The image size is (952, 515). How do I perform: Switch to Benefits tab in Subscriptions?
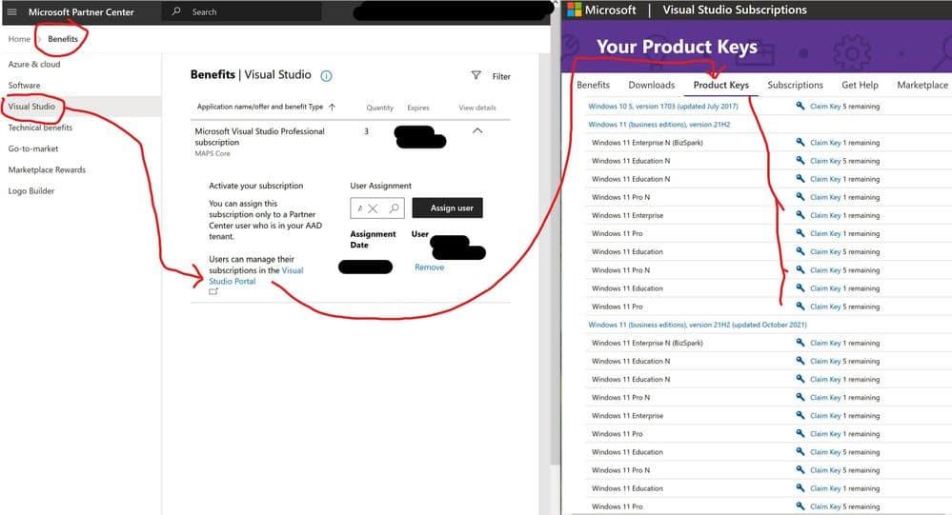(x=593, y=85)
